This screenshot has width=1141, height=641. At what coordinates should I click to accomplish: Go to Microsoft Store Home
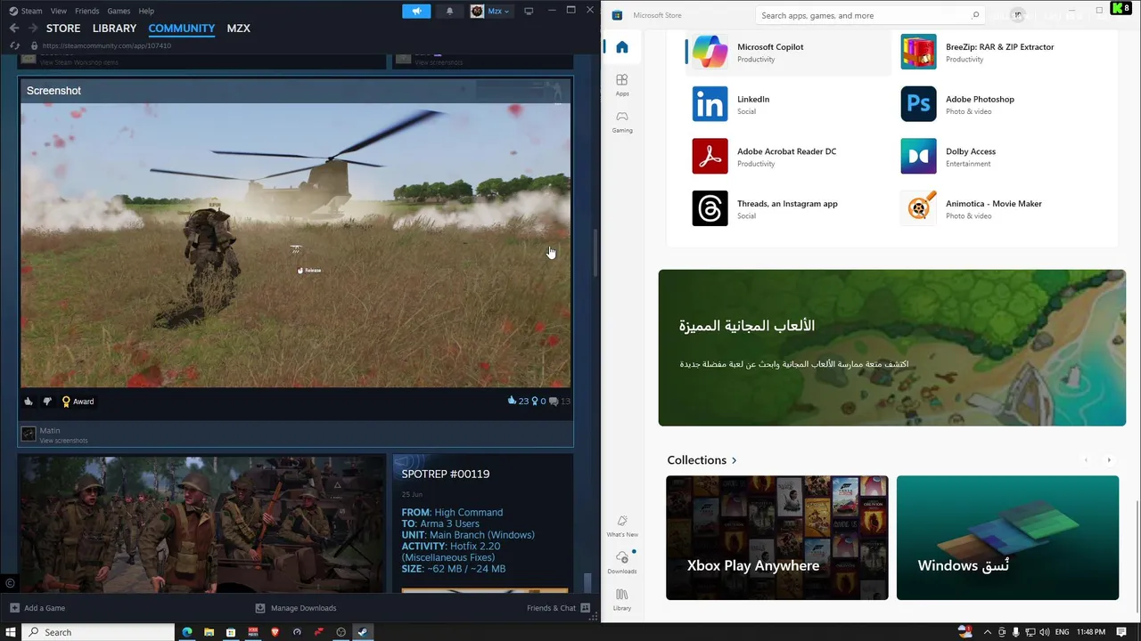622,47
